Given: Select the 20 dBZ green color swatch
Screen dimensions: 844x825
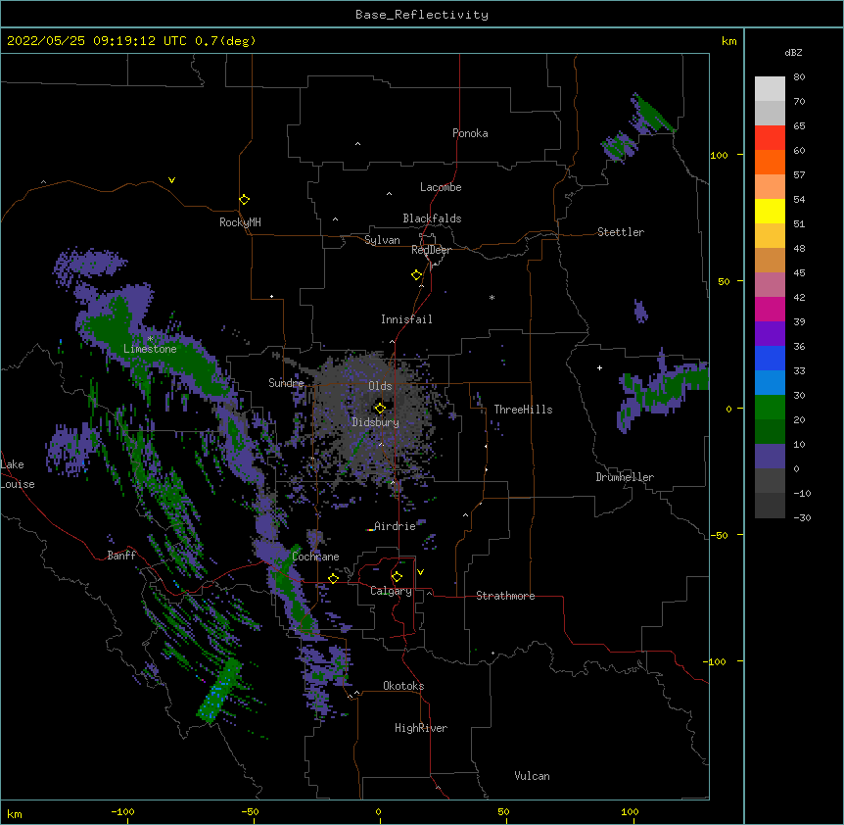Looking at the screenshot, I should [770, 408].
